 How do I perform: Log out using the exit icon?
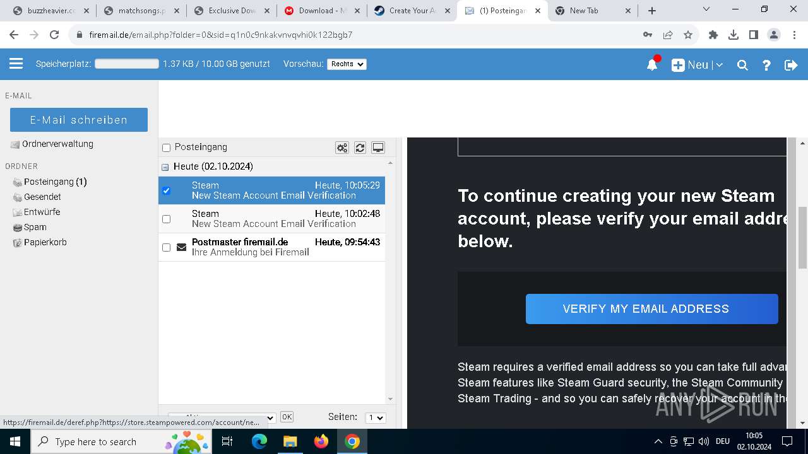(791, 65)
